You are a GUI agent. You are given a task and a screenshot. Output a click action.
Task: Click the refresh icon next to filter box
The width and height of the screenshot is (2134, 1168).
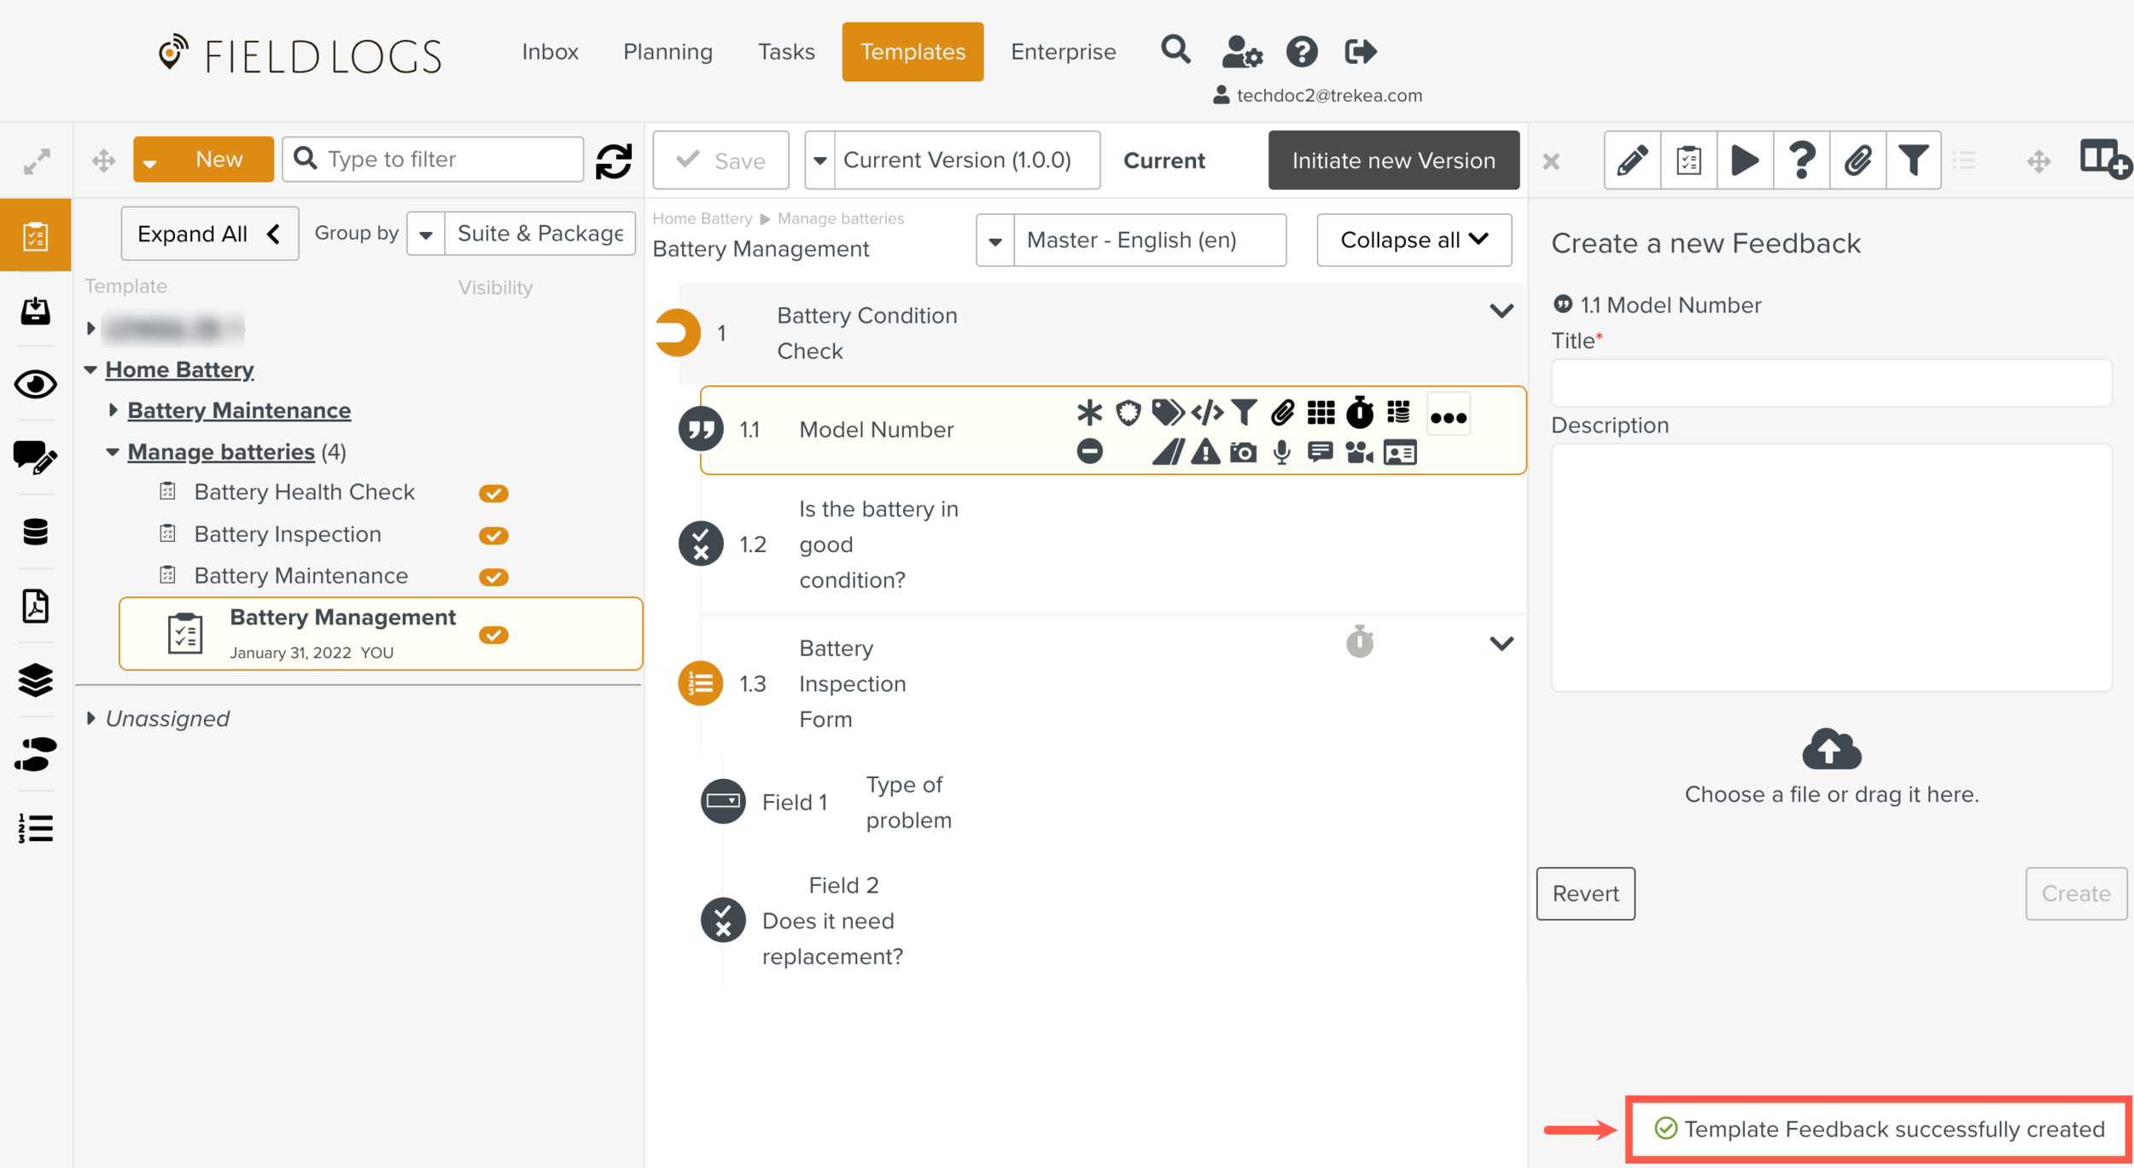pos(614,160)
